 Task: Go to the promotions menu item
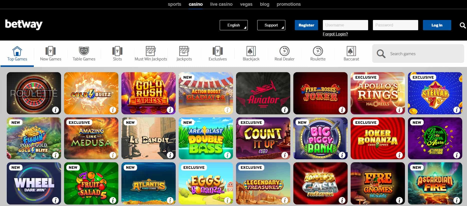[x=289, y=4]
